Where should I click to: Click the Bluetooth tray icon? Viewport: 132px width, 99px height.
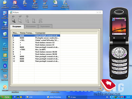pyautogui.click(x=125, y=97)
